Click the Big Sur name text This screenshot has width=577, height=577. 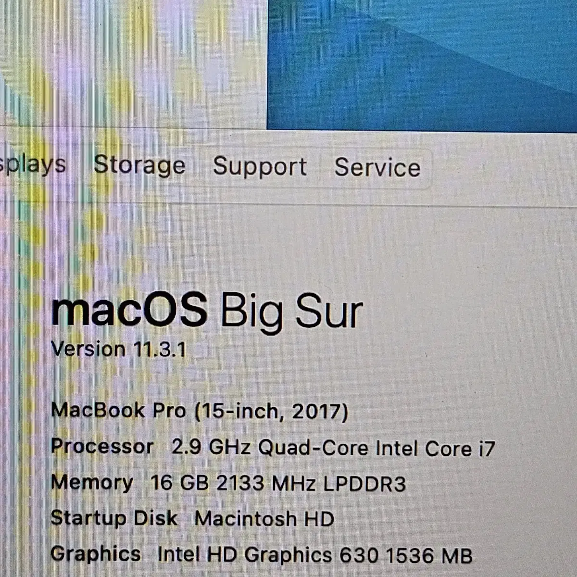(x=291, y=313)
